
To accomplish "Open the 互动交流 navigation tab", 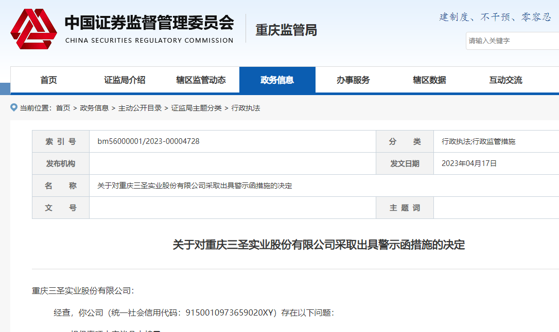I will [506, 80].
